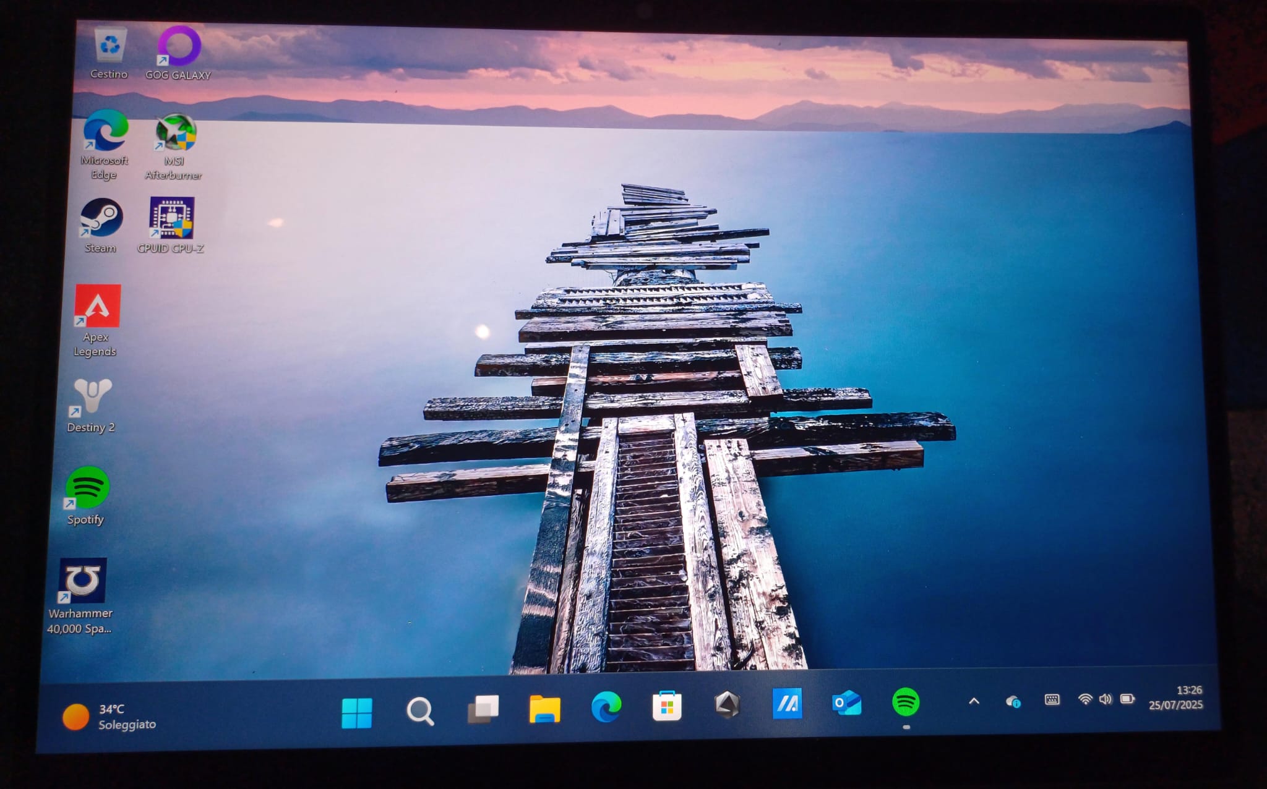Viewport: 1267px width, 789px height.
Task: Select the Steam desktop shortcut
Action: coord(101,218)
